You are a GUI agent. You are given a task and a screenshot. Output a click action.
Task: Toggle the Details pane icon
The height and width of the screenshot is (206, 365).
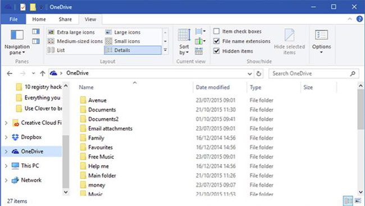tap(36, 41)
